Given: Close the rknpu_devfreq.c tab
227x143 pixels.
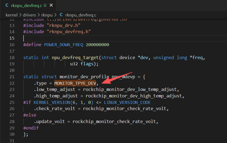Looking at the screenshot, I should click(x=51, y=5).
